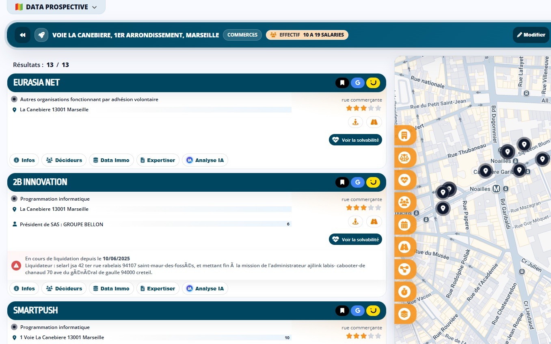Click the heartbeat icon in map sidebar
The height and width of the screenshot is (344, 551).
[404, 180]
